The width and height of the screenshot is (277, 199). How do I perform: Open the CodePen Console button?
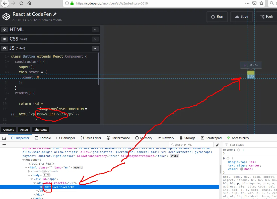coord(9,130)
